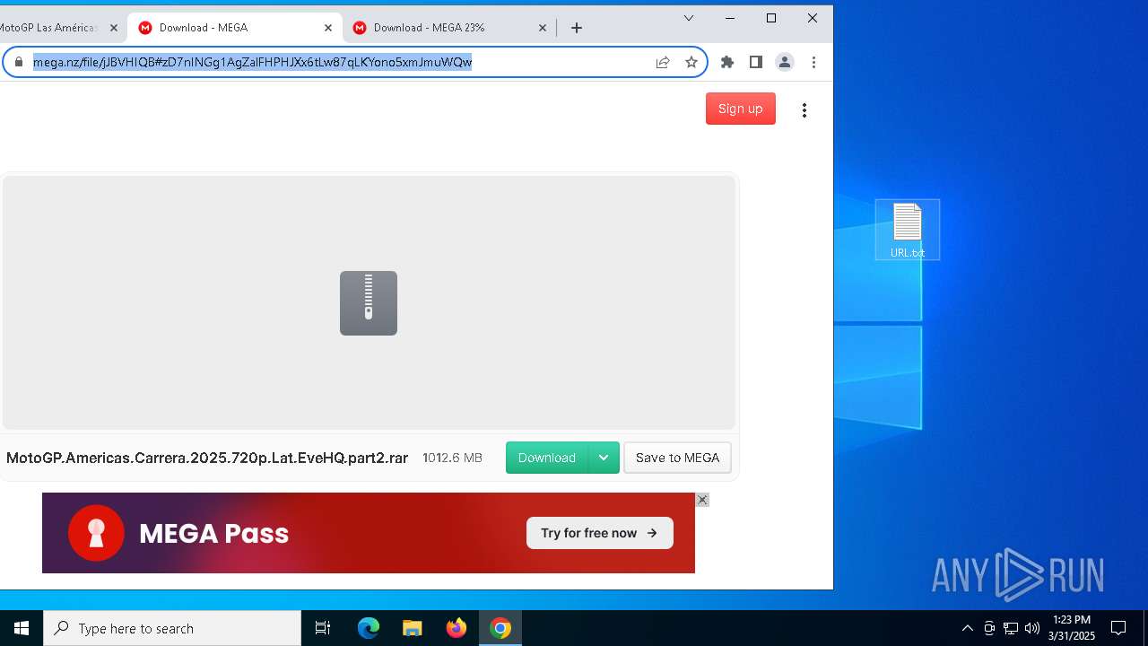Image resolution: width=1148 pixels, height=646 pixels.
Task: Minimize the Chrome window
Action: tap(730, 18)
